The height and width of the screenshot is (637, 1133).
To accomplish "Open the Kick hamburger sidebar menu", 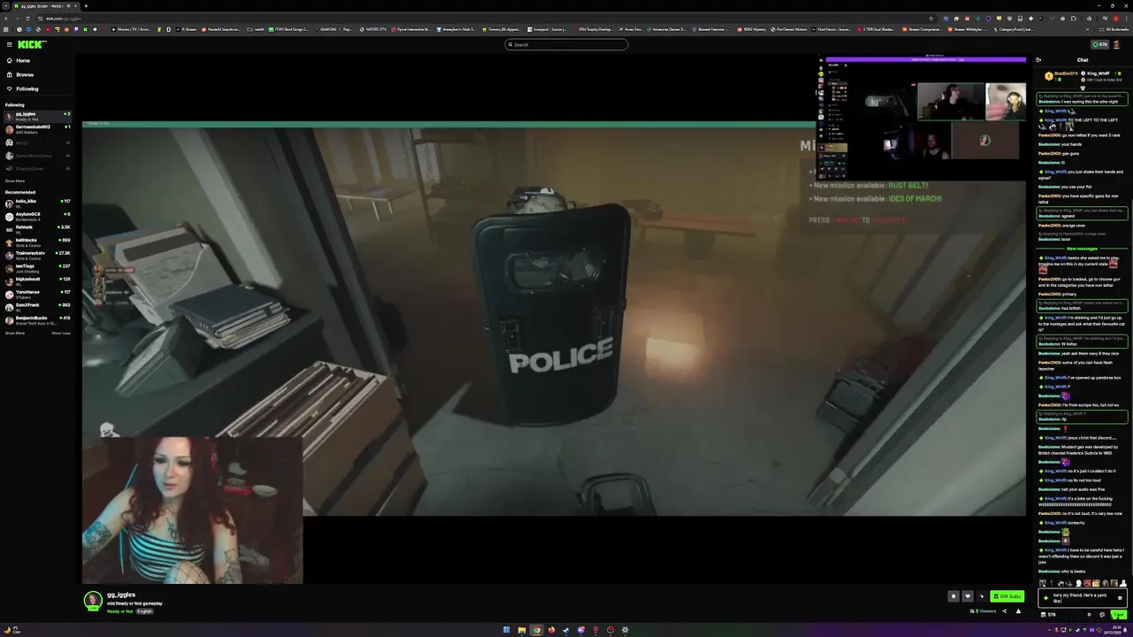I will [x=9, y=44].
